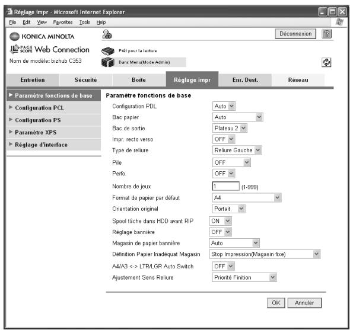Minimize the Internet Explorer window
This screenshot has height=330, width=350.
point(322,12)
